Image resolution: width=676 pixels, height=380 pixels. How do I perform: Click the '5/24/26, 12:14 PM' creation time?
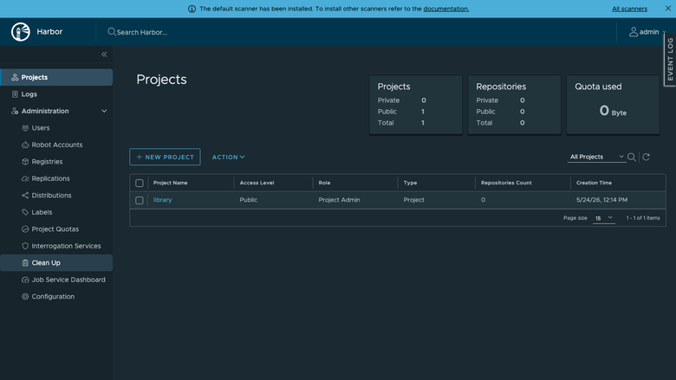click(601, 200)
